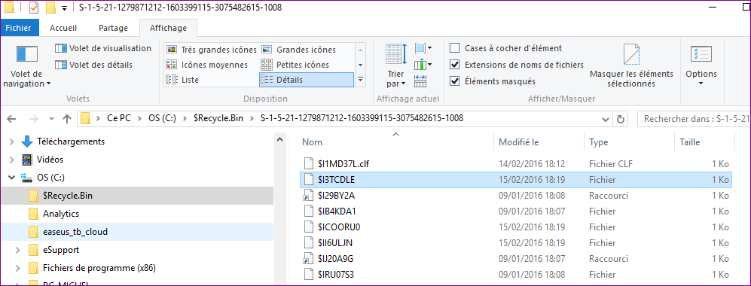Select the Détails layout

coord(306,80)
